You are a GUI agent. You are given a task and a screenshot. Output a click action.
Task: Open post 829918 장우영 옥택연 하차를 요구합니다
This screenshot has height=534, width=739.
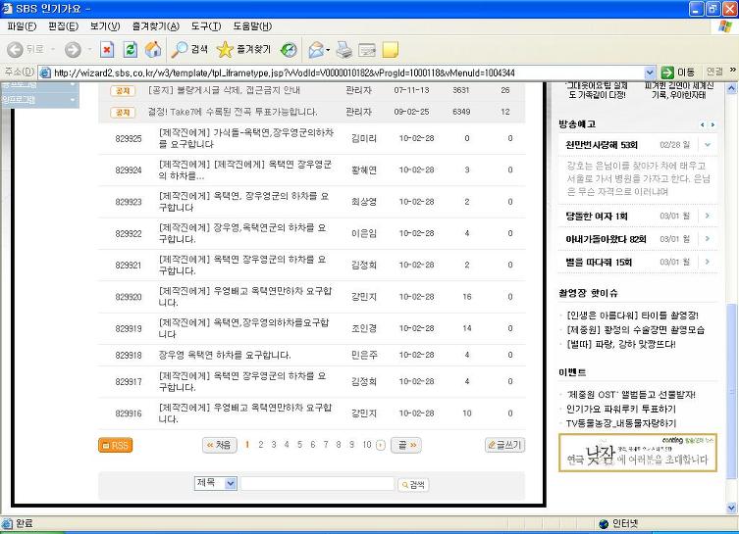(x=225, y=356)
